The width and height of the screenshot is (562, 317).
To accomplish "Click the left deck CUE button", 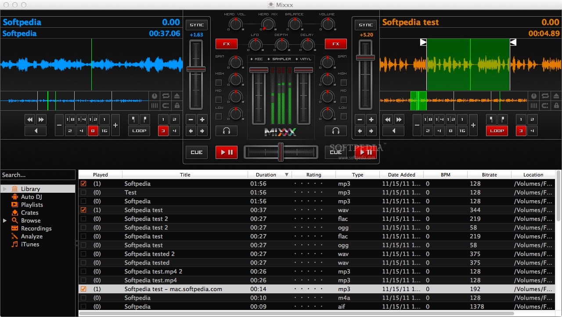I will pos(197,152).
